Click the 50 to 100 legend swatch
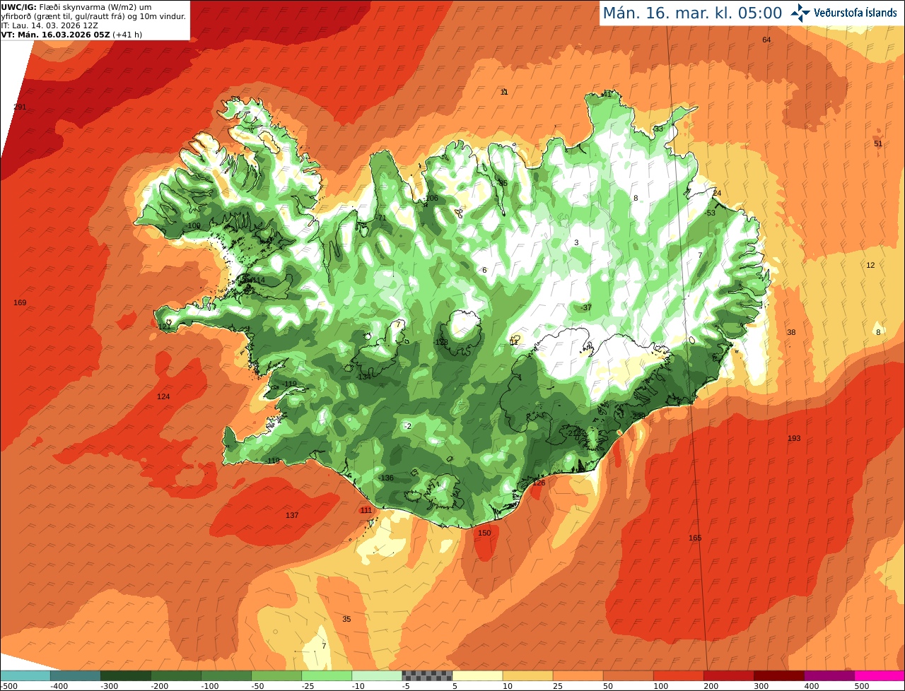This screenshot has height=691, width=905. tap(628, 675)
